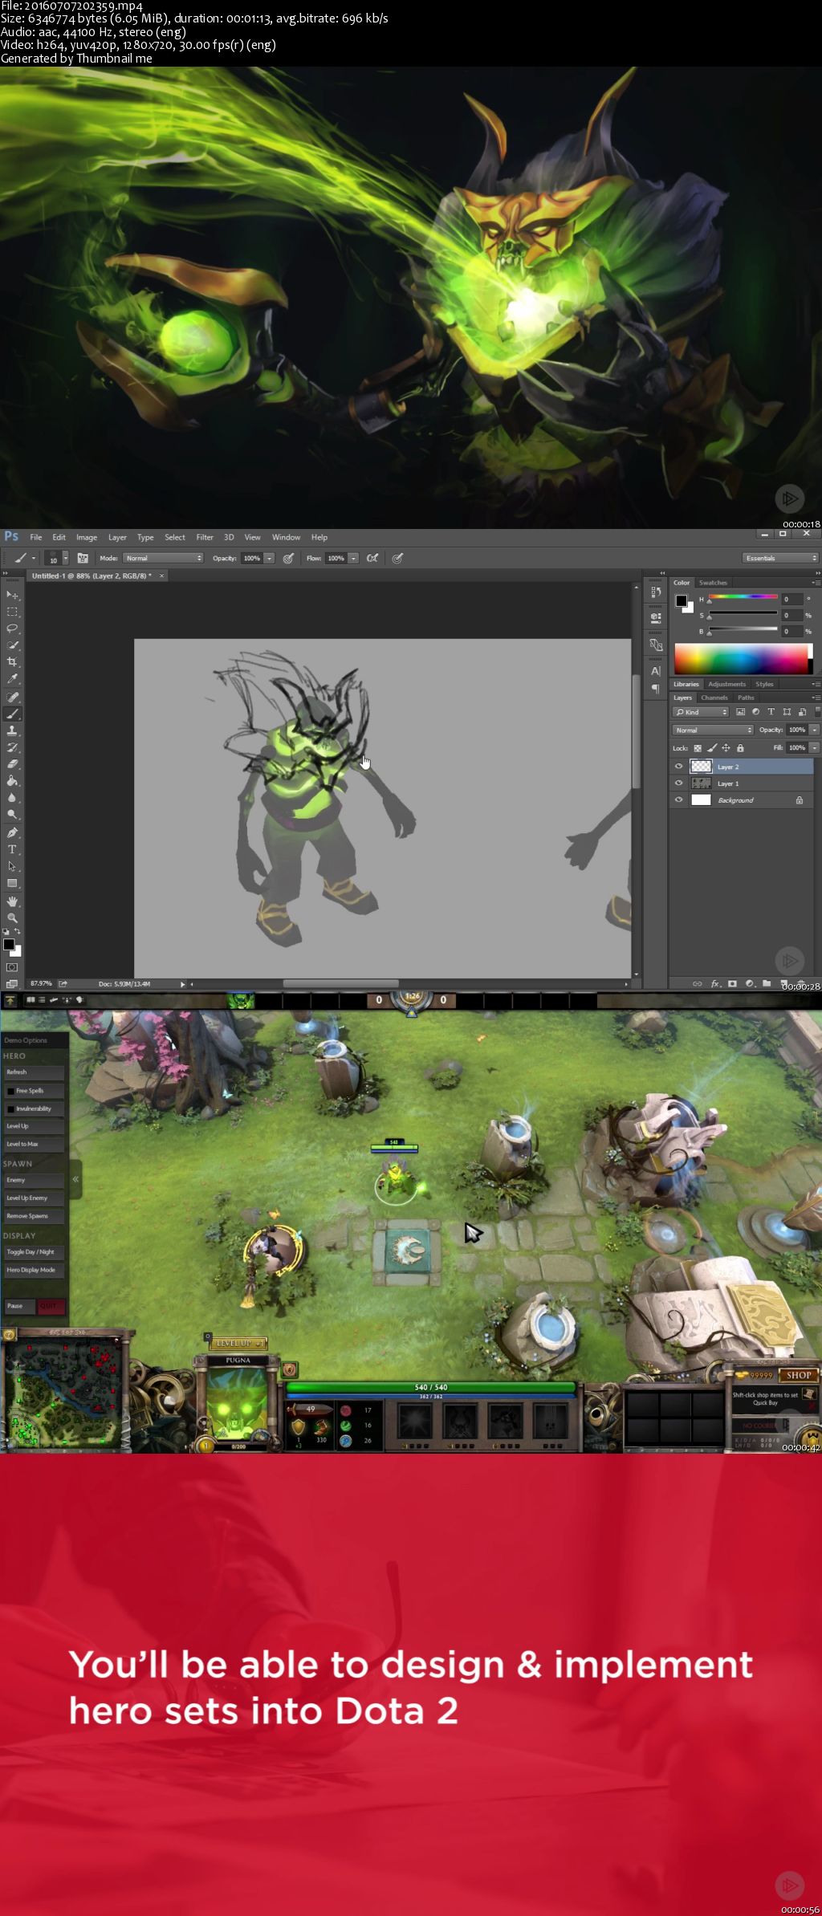Viewport: 822px width, 1916px height.
Task: Select the Path Selection tool
Action: [x=12, y=866]
